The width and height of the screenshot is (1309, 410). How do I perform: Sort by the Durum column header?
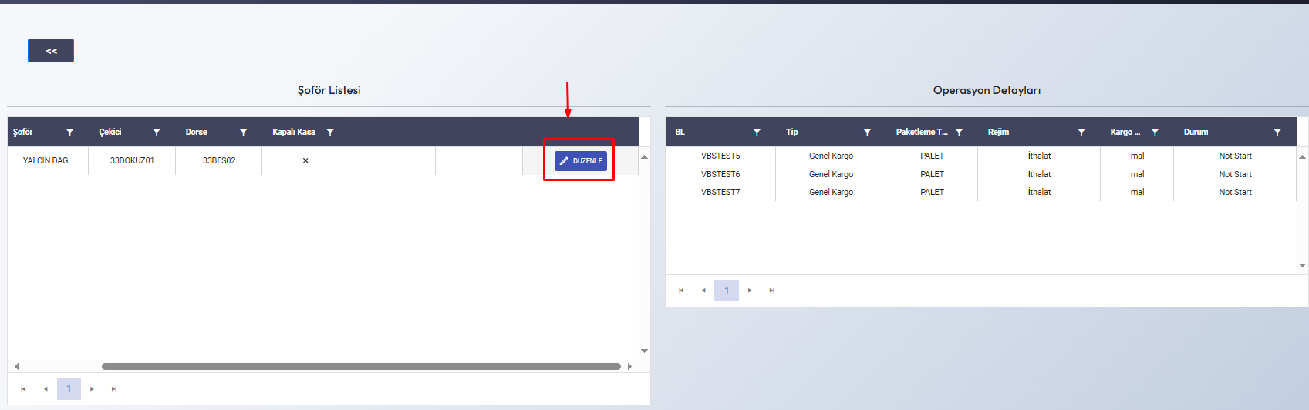[1196, 133]
